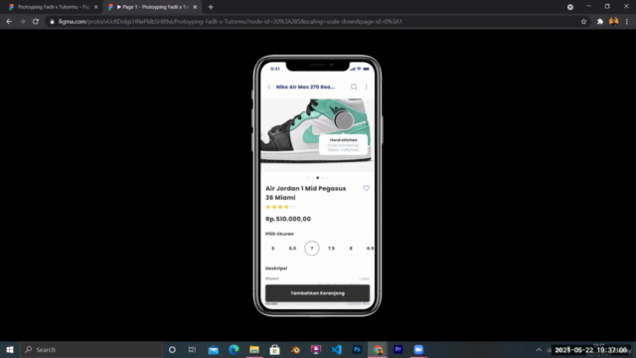This screenshot has width=636, height=358.
Task: Click the circular icon left of minimize
Action: (570, 7)
